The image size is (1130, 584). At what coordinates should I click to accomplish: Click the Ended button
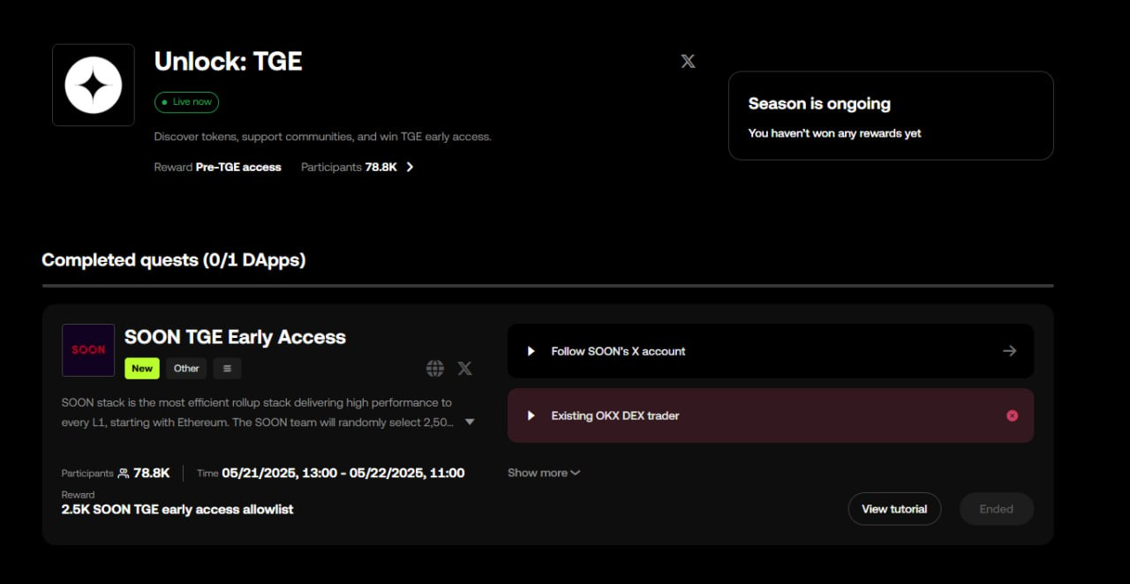[997, 509]
